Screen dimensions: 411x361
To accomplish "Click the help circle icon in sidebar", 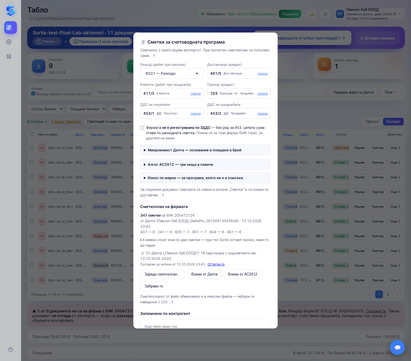I will point(11,350).
